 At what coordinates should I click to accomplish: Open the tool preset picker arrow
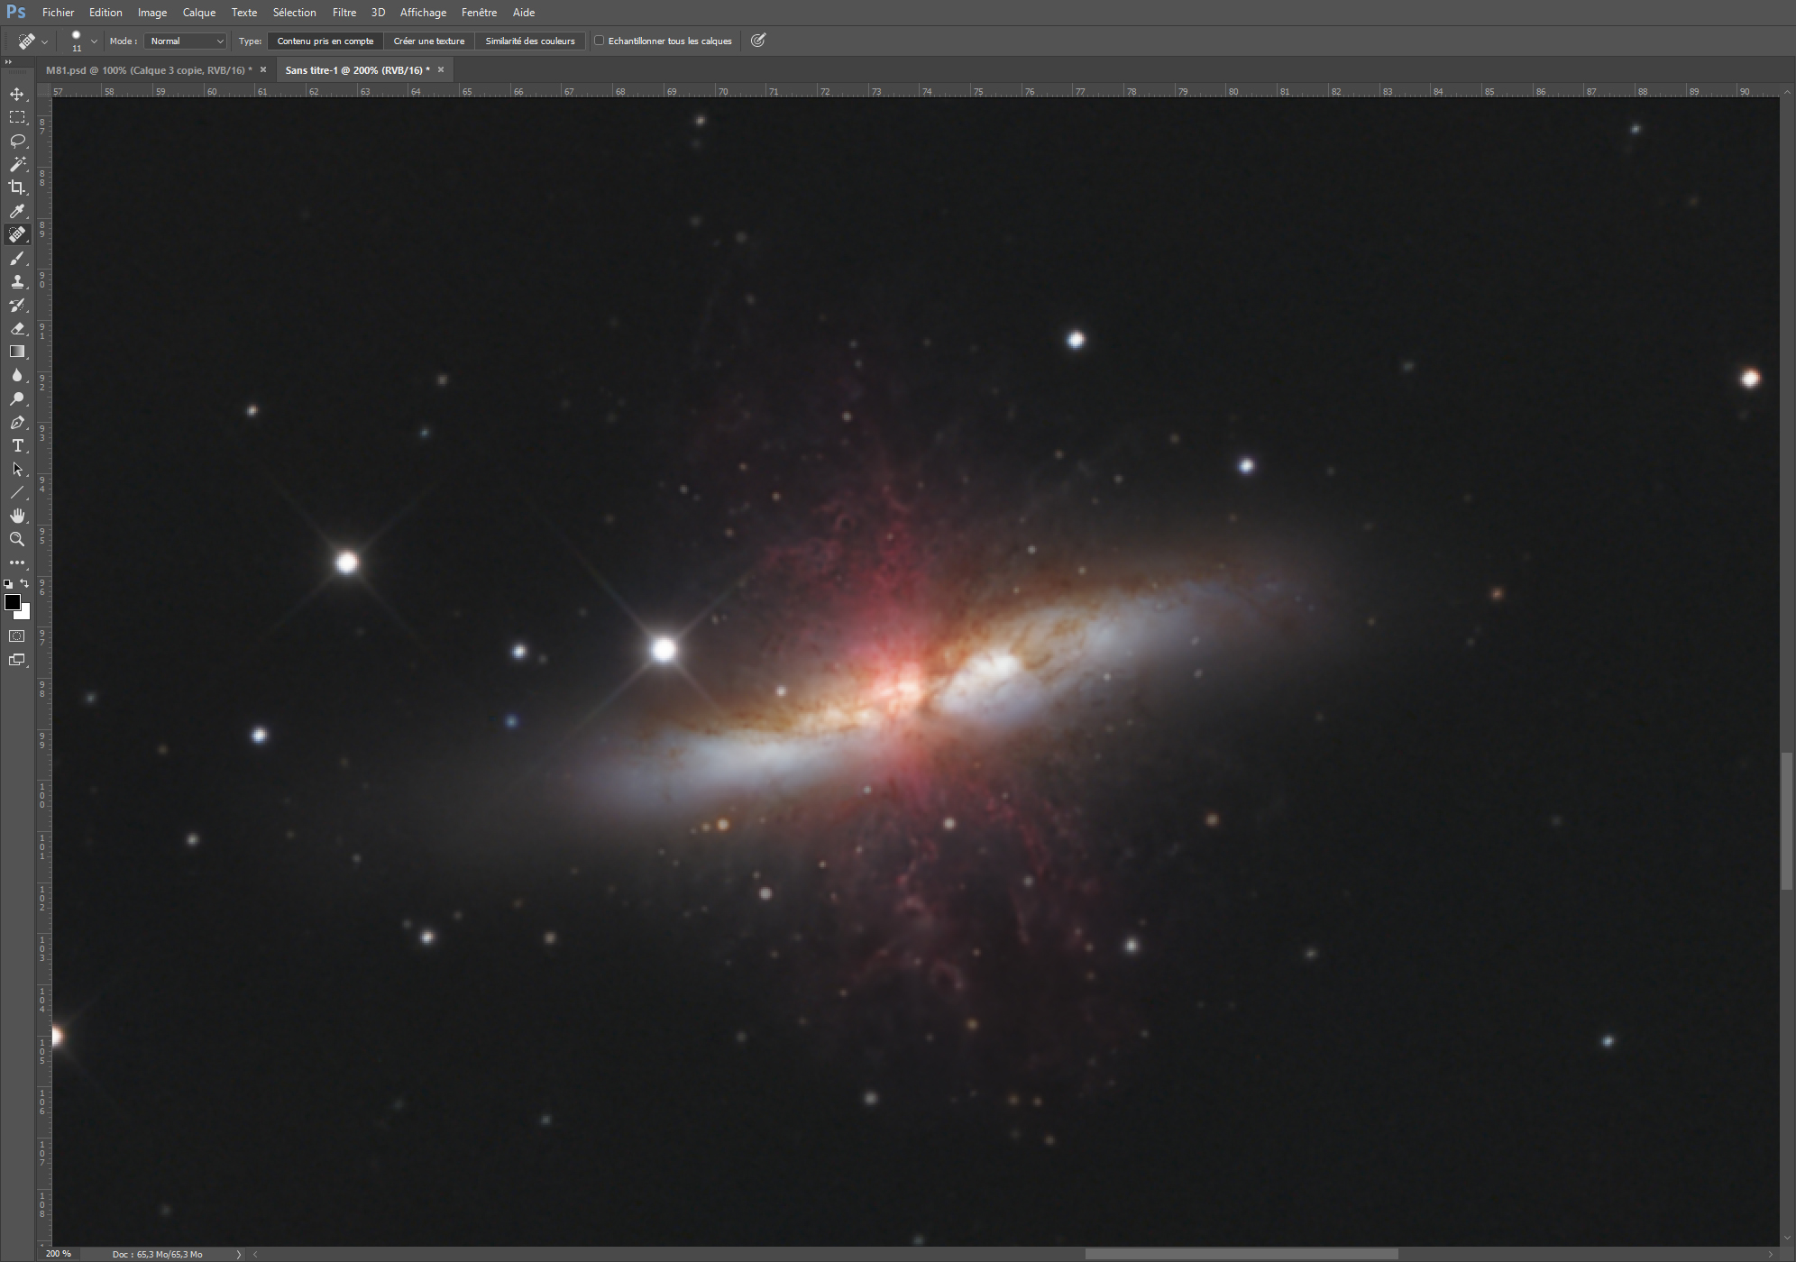pos(45,42)
